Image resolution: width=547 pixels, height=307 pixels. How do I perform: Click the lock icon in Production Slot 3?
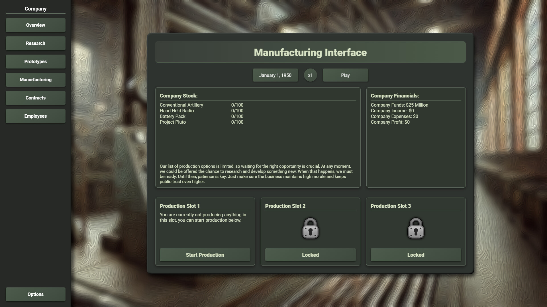coord(416,228)
